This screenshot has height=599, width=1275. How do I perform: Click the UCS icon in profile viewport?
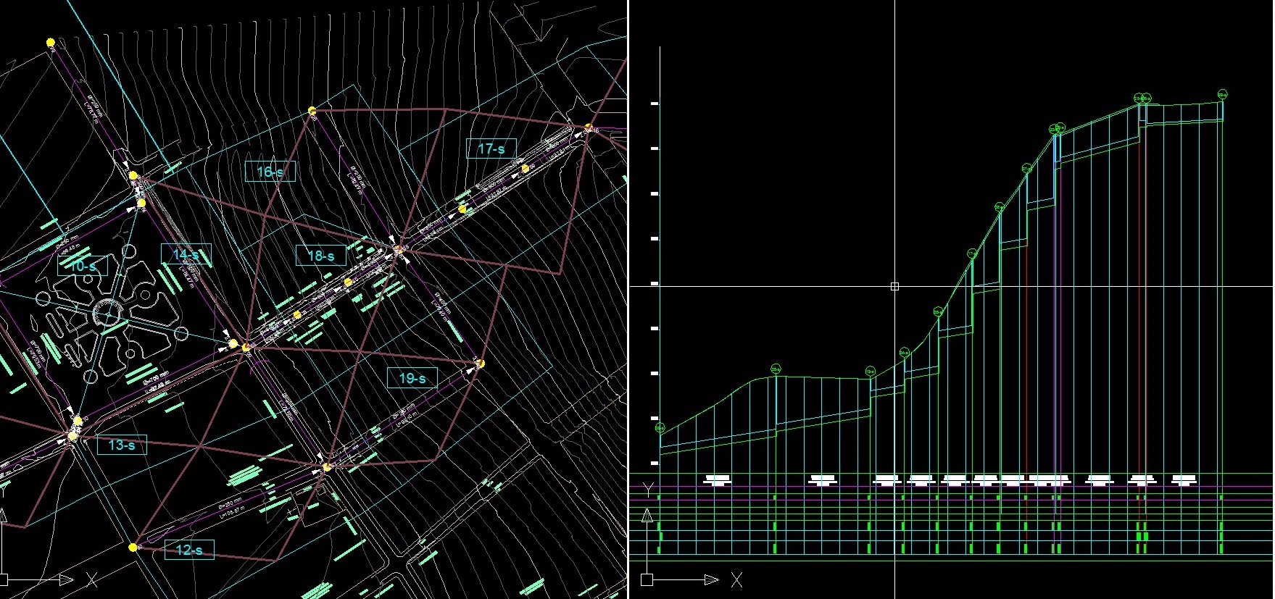647,579
